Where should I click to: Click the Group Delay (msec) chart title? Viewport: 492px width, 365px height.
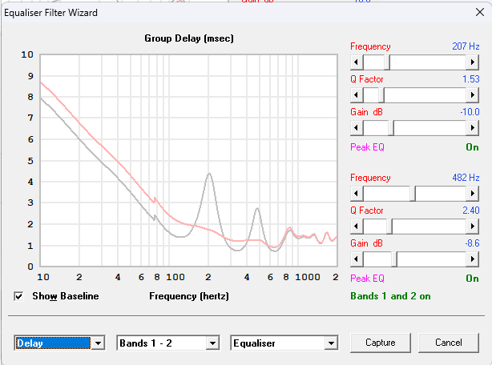point(189,38)
